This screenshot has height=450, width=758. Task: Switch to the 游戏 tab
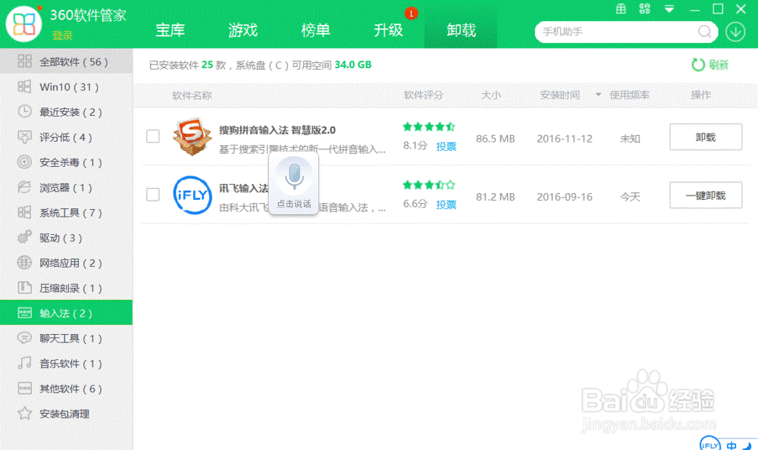pyautogui.click(x=243, y=30)
